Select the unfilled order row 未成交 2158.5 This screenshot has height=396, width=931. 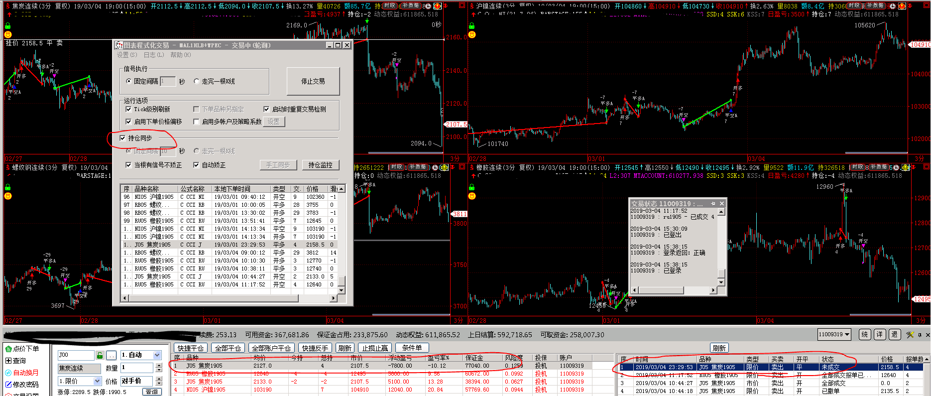point(771,367)
